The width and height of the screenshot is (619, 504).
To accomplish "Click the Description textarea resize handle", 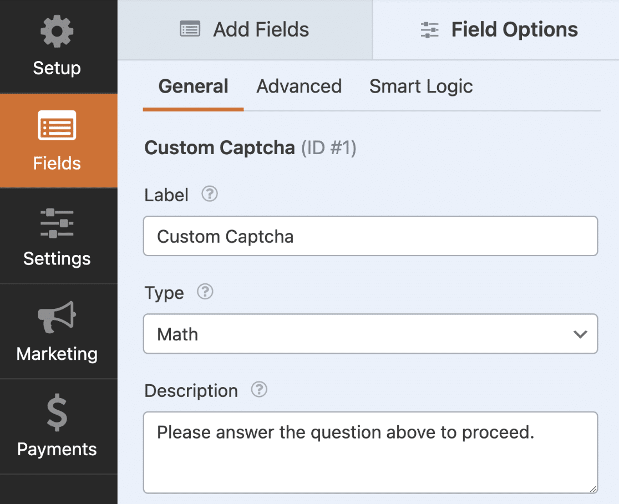I will (593, 489).
